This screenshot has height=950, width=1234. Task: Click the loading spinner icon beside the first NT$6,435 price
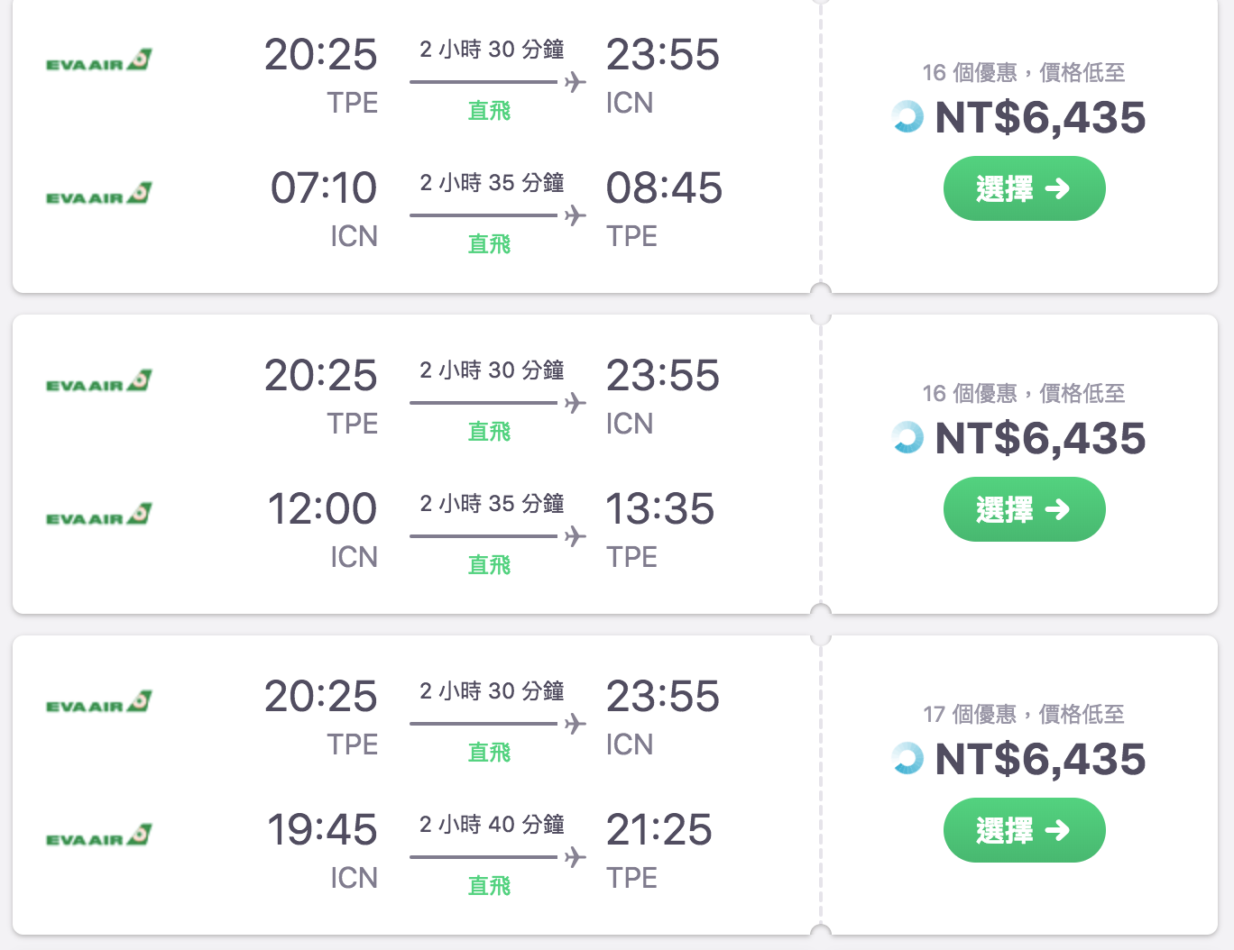(x=907, y=117)
